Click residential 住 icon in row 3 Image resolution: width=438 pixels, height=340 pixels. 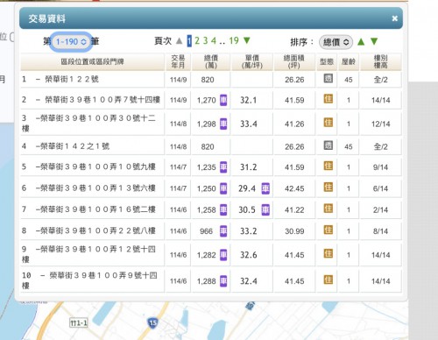(x=328, y=123)
